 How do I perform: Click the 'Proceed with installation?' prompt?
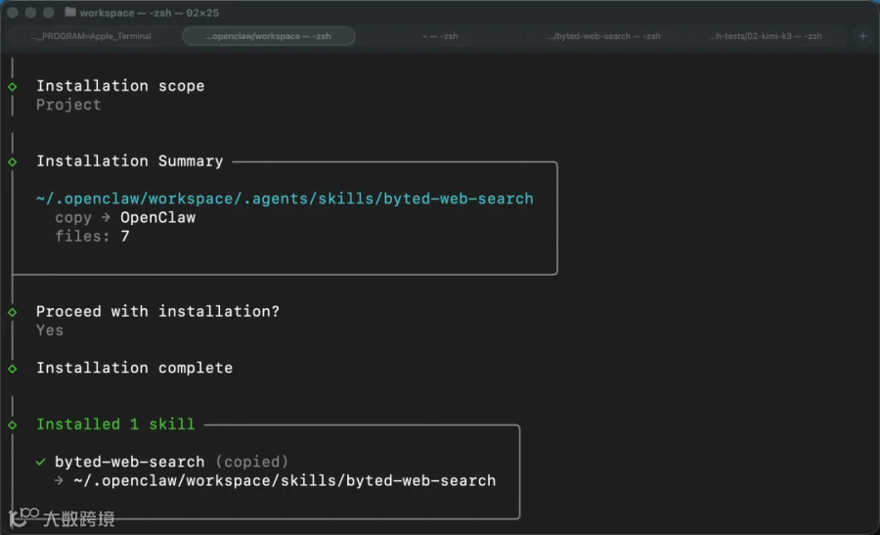pos(157,312)
